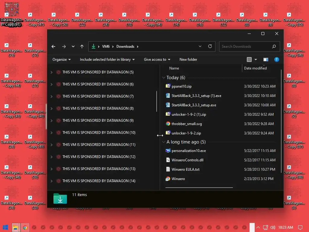Click icon of DATAWAGON (13) tree folder
The image size is (309, 232).
pyautogui.click(x=58, y=169)
